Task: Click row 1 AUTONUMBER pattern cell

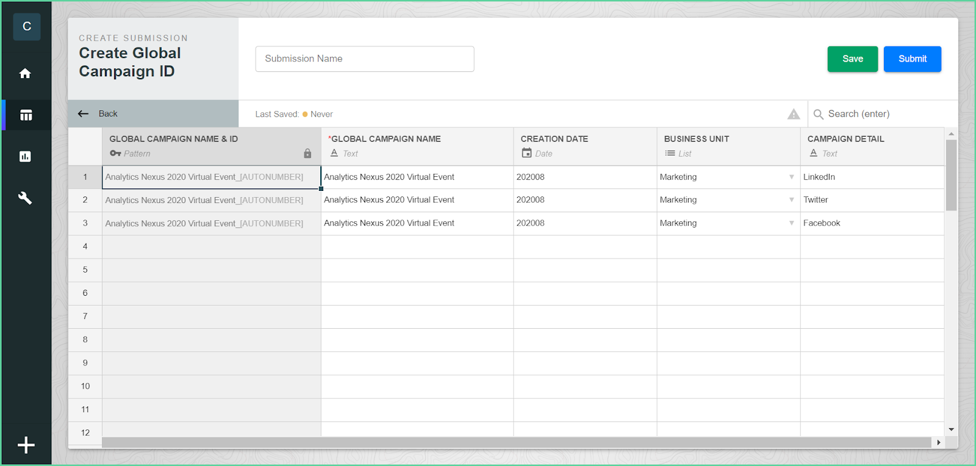Action: [x=212, y=177]
